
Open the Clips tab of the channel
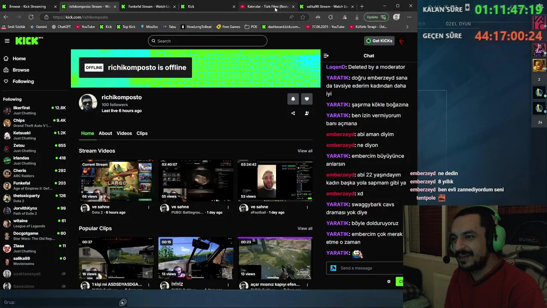tap(142, 133)
